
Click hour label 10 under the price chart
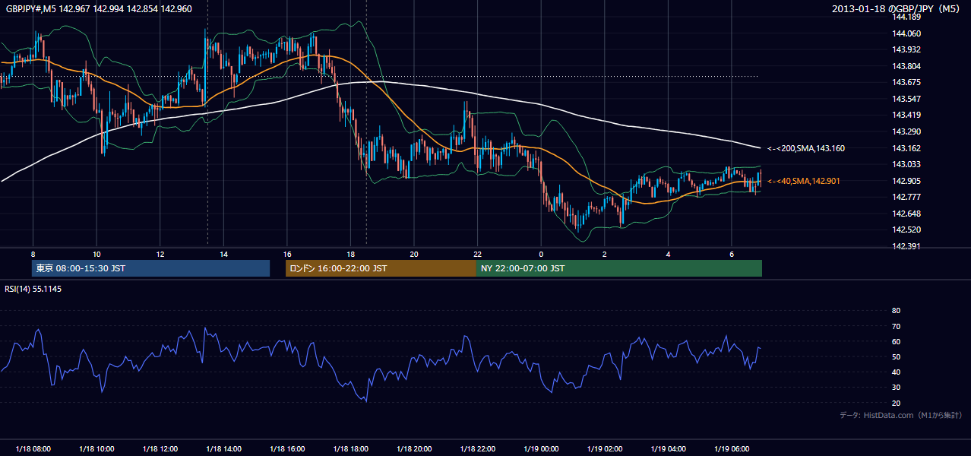[96, 254]
